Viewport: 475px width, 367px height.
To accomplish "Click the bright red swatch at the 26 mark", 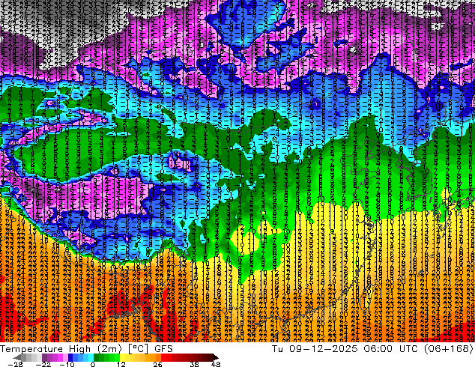I will 163,357.
